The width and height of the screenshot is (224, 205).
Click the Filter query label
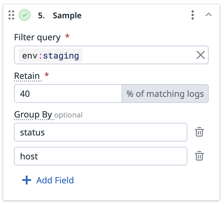click(37, 37)
